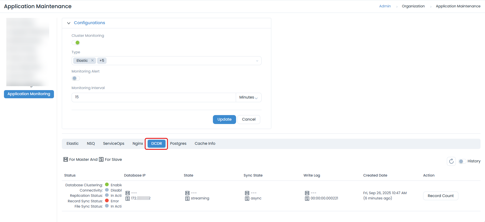The width and height of the screenshot is (485, 222).
Task: Click the Record Count button
Action: coord(441,196)
